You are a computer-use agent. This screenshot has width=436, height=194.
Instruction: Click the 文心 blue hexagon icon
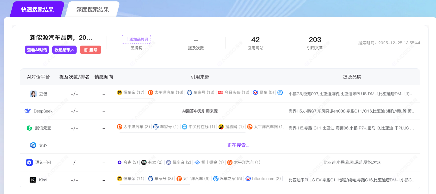point(33,145)
